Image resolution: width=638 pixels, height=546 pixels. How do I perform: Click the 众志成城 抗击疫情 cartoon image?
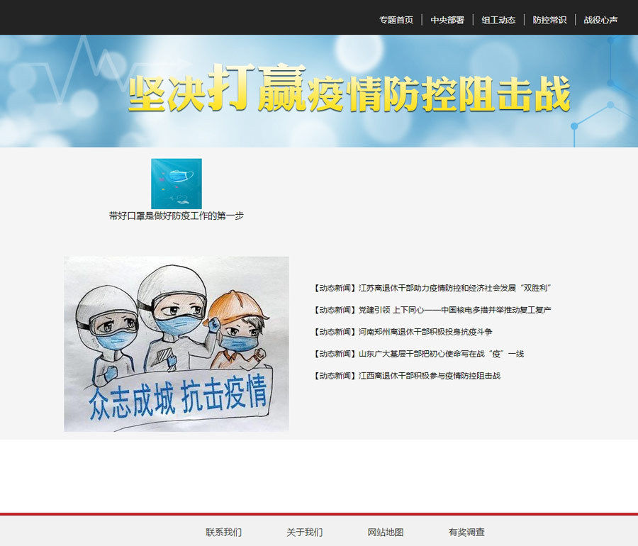click(177, 344)
